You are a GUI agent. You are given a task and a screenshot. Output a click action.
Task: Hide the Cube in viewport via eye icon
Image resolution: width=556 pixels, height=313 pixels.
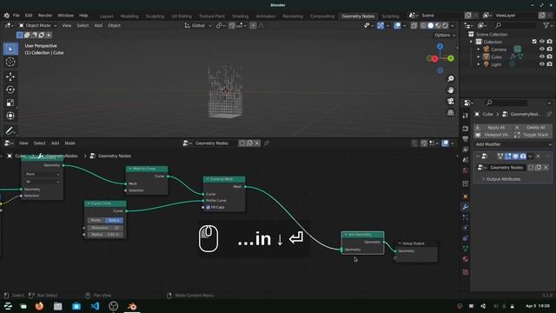pos(542,57)
